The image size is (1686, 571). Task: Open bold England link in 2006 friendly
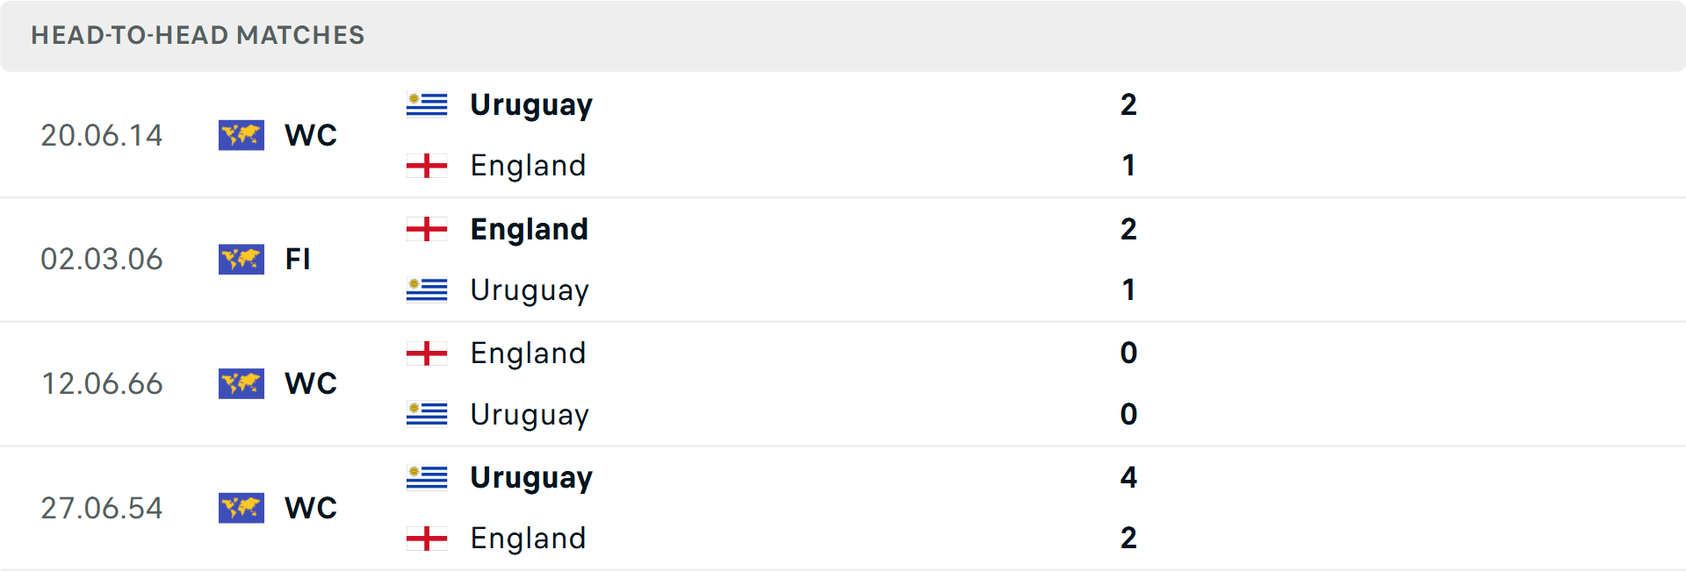pos(529,230)
